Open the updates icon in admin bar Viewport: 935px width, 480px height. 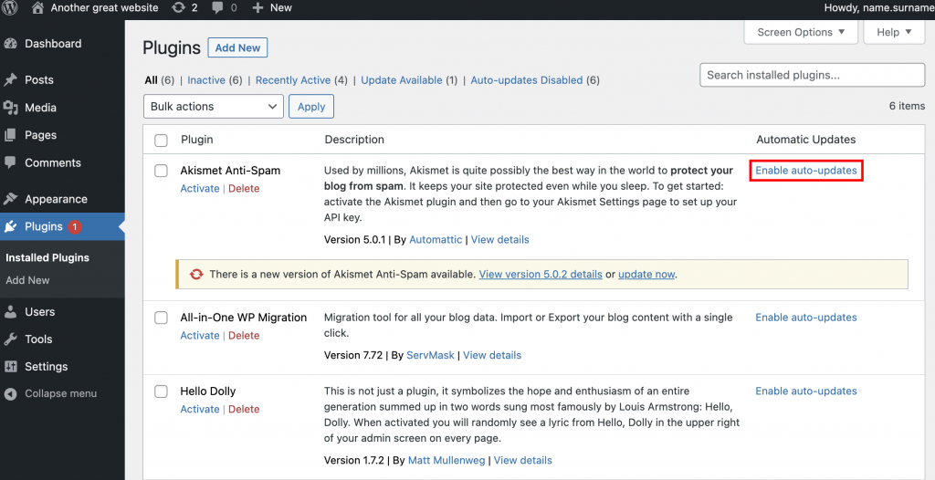click(x=174, y=8)
